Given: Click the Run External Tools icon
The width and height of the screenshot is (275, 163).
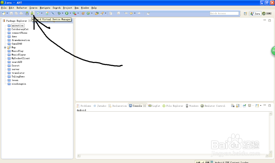Looking at the screenshot, I should pos(74,13).
